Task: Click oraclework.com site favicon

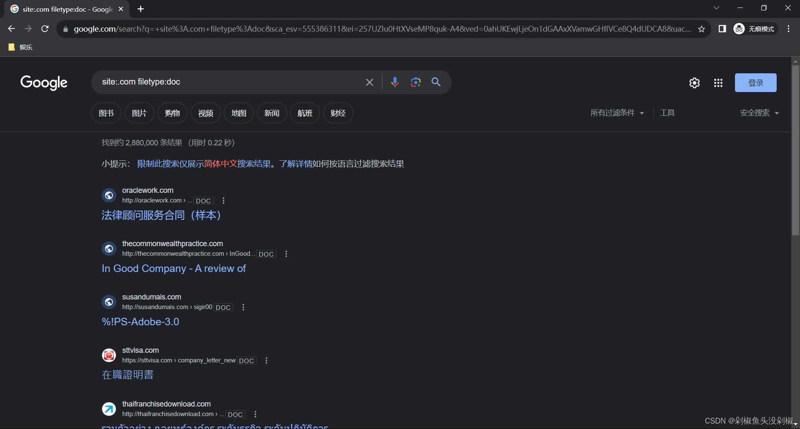Action: (x=109, y=195)
